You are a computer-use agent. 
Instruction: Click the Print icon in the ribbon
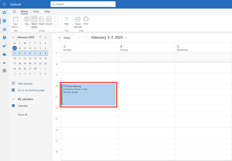click(86, 21)
